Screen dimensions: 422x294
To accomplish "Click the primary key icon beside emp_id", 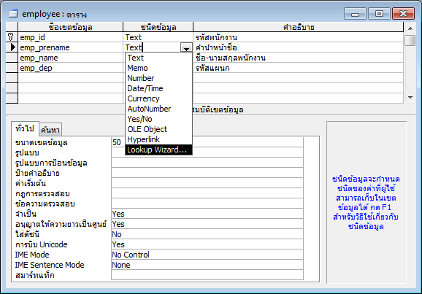I will tap(11, 37).
